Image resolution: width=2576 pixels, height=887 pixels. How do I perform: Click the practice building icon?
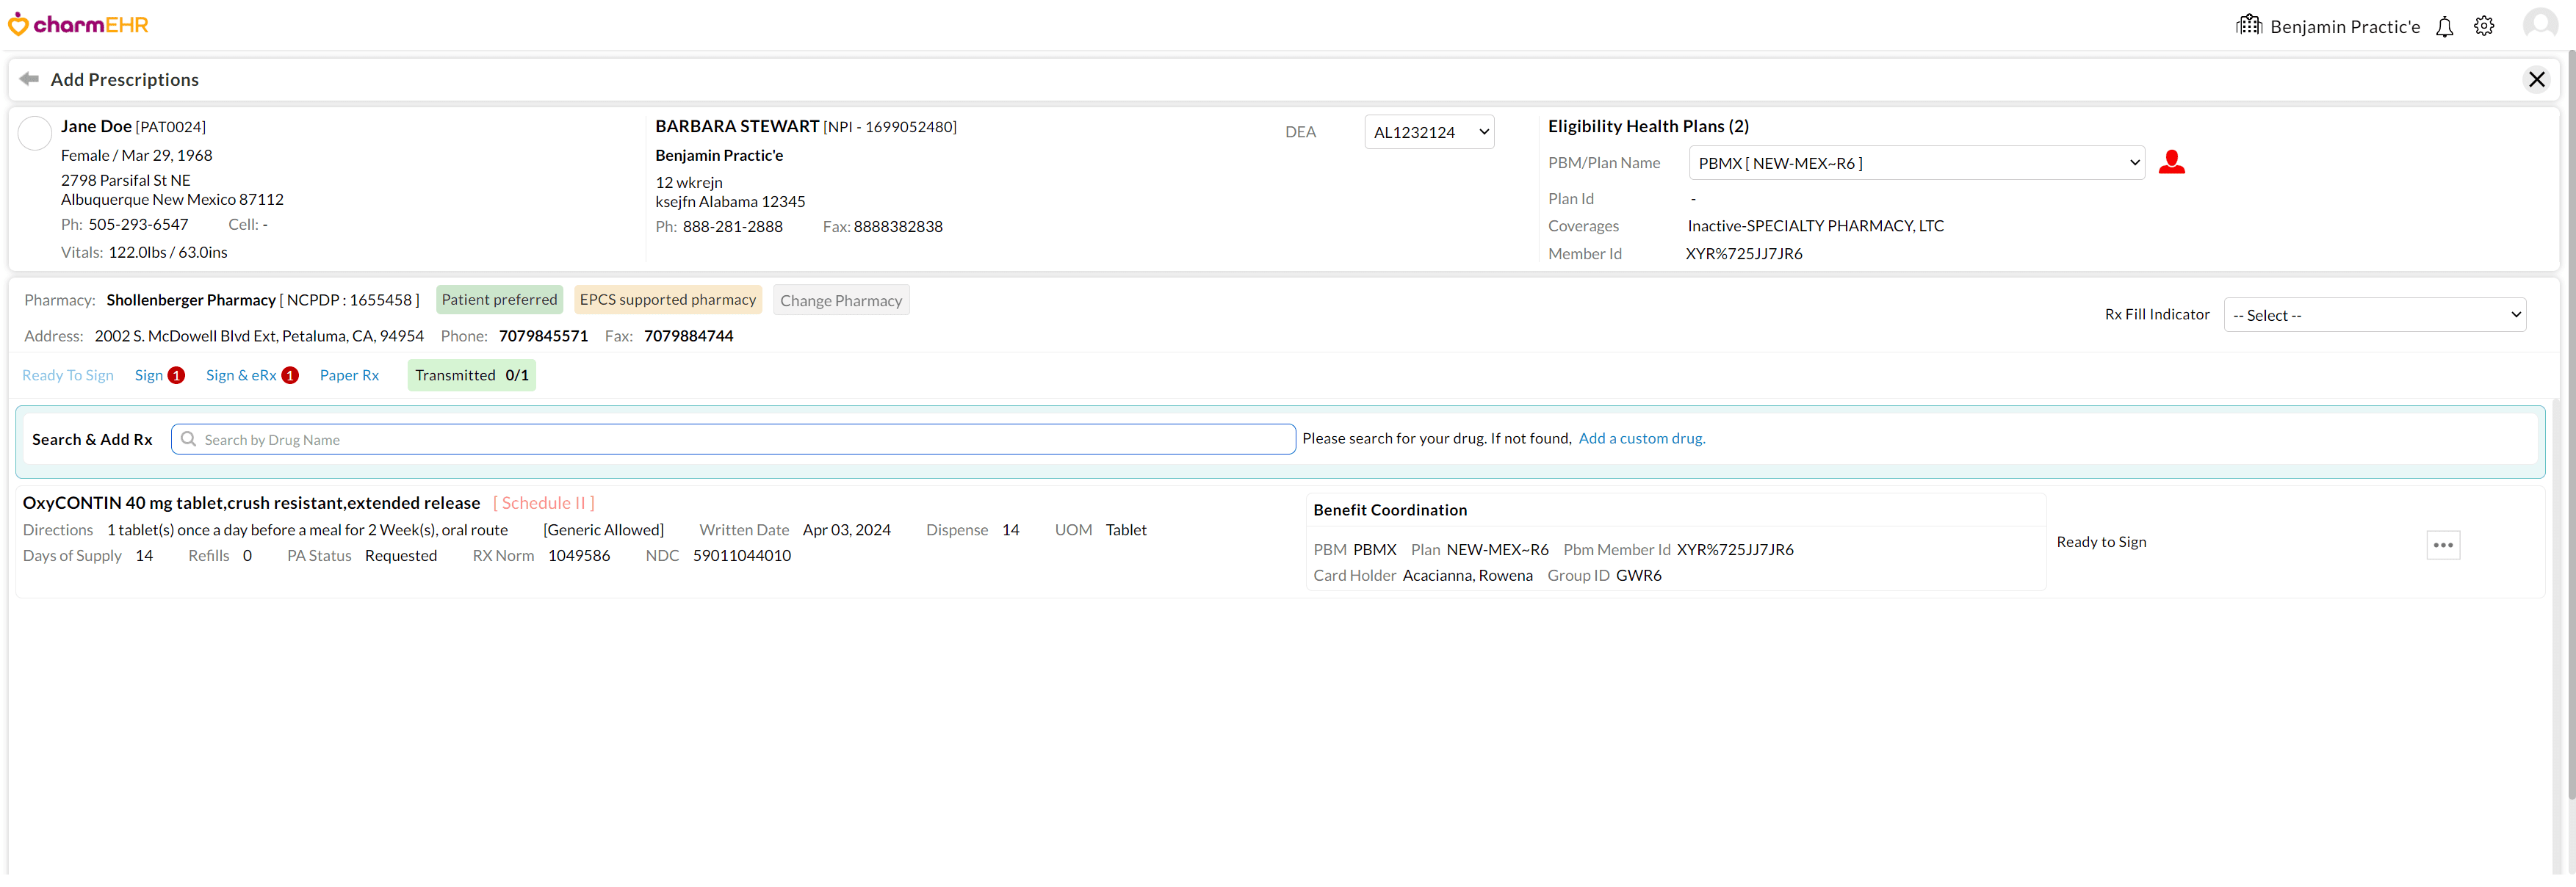point(2249,25)
